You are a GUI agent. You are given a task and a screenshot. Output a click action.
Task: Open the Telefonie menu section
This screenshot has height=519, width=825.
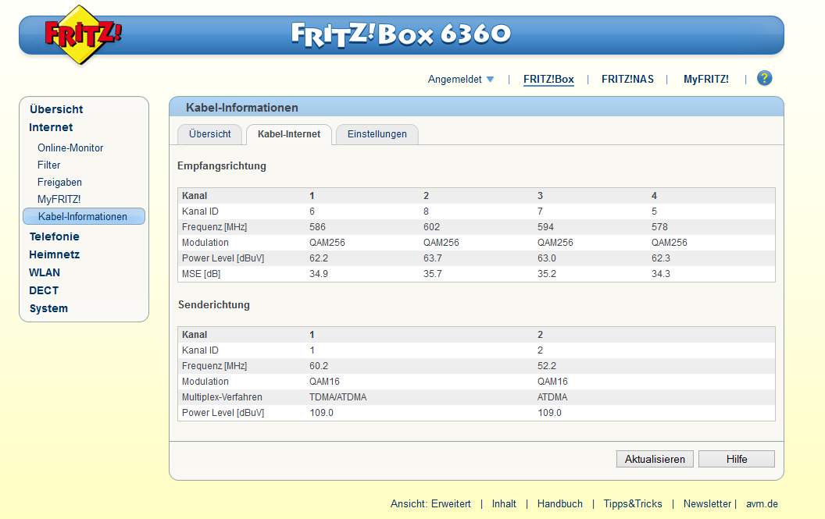pos(54,236)
